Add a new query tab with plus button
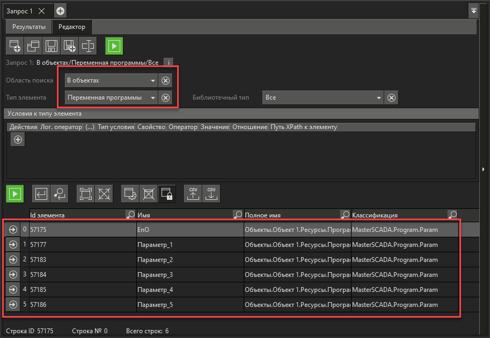 pyautogui.click(x=60, y=11)
